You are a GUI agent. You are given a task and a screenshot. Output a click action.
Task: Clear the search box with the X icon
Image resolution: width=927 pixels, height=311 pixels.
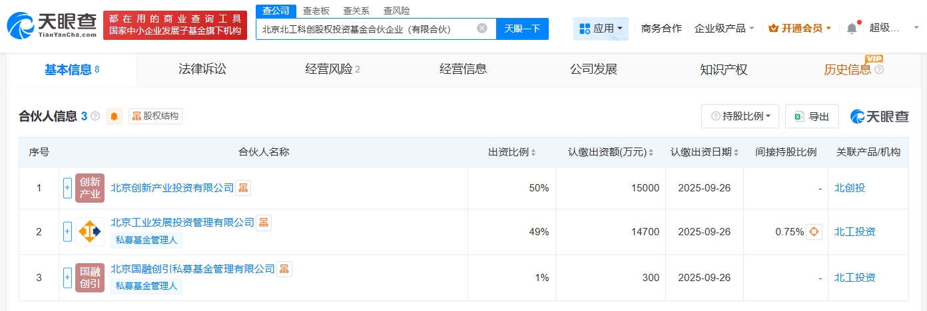point(482,29)
